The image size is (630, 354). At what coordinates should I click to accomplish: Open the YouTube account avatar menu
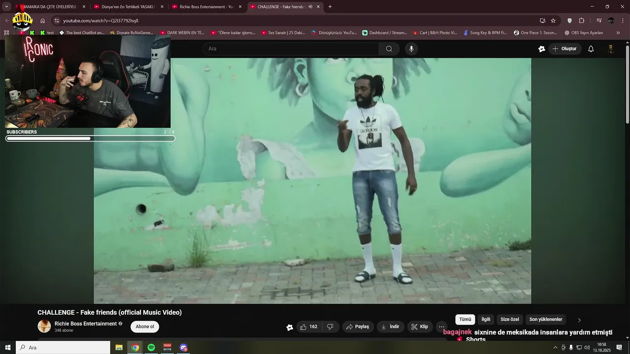click(x=611, y=49)
